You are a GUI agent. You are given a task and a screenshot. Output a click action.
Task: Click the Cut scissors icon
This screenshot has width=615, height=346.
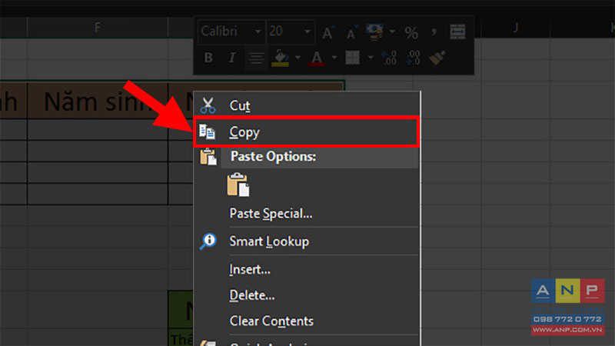(208, 105)
